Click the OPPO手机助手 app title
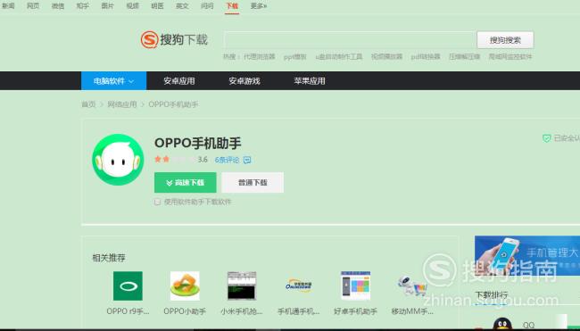Image resolution: width=580 pixels, height=331 pixels. click(197, 143)
